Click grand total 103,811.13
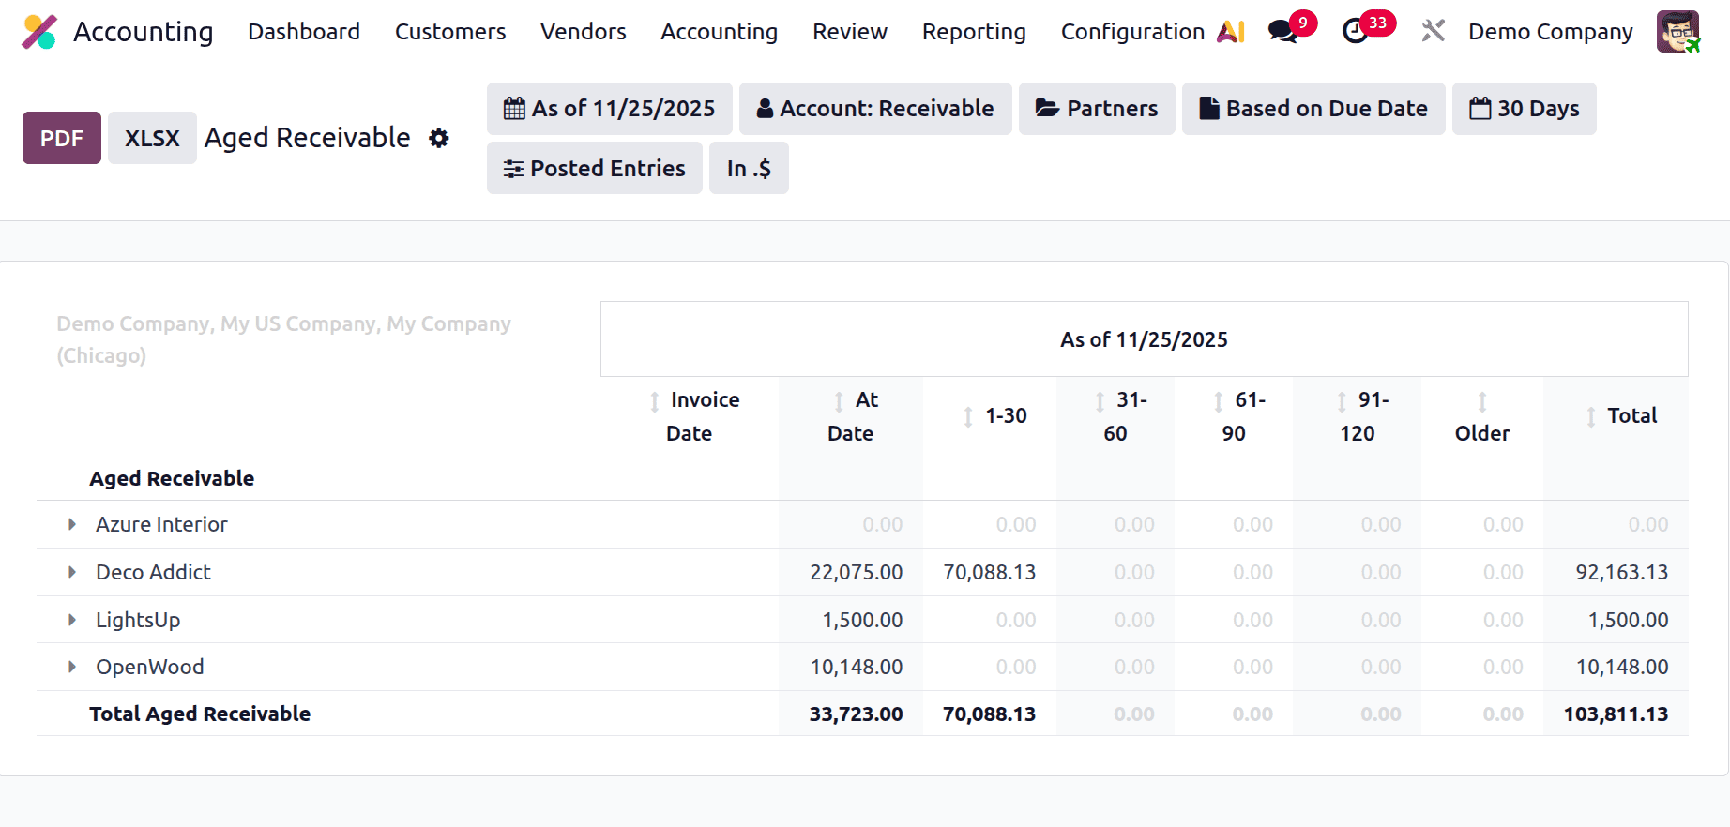This screenshot has width=1730, height=827. (1616, 714)
